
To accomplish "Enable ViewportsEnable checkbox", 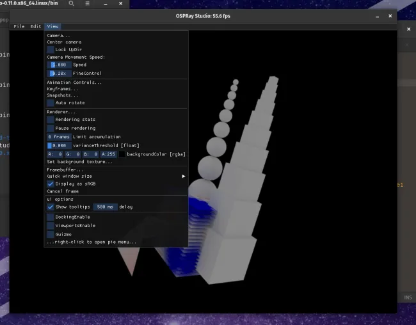I will point(51,226).
